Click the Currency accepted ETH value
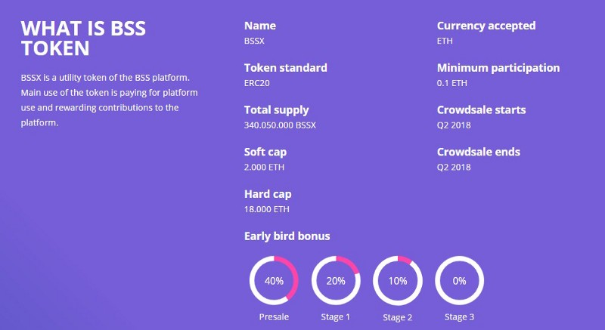605x330 pixels. [x=445, y=41]
